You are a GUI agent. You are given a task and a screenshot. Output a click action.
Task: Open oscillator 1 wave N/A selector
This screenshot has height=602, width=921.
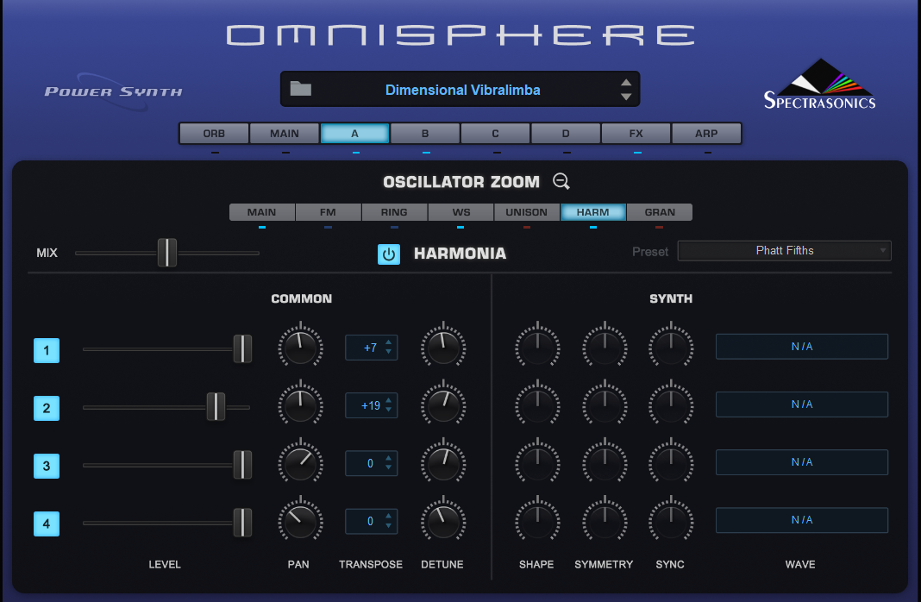(x=802, y=347)
